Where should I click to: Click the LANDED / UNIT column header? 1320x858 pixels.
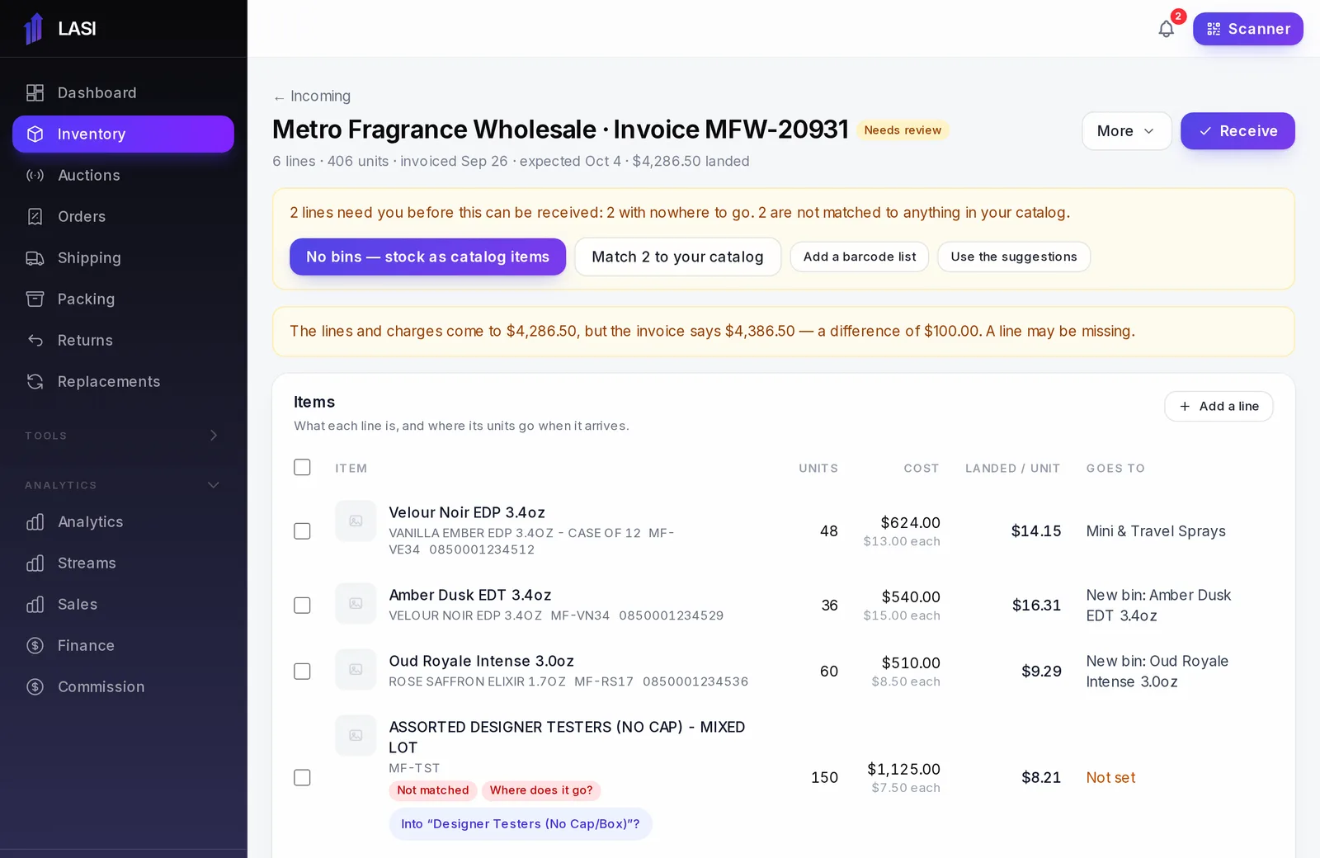[1012, 469]
